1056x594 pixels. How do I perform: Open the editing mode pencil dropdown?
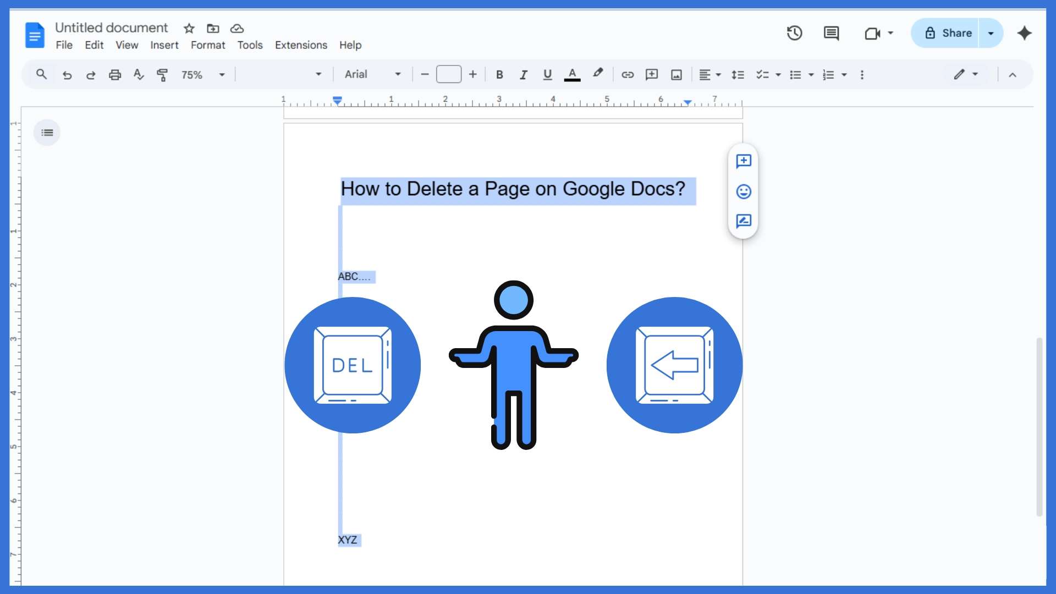966,74
